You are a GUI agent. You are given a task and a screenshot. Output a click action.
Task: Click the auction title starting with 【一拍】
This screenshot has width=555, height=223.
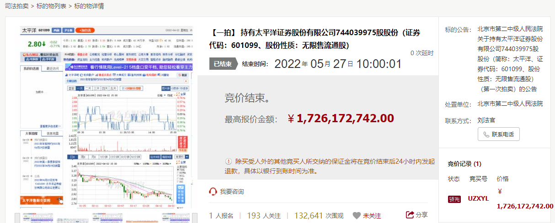[x=316, y=39]
